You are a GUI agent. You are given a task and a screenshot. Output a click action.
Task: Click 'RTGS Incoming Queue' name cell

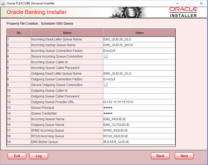click(x=67, y=136)
